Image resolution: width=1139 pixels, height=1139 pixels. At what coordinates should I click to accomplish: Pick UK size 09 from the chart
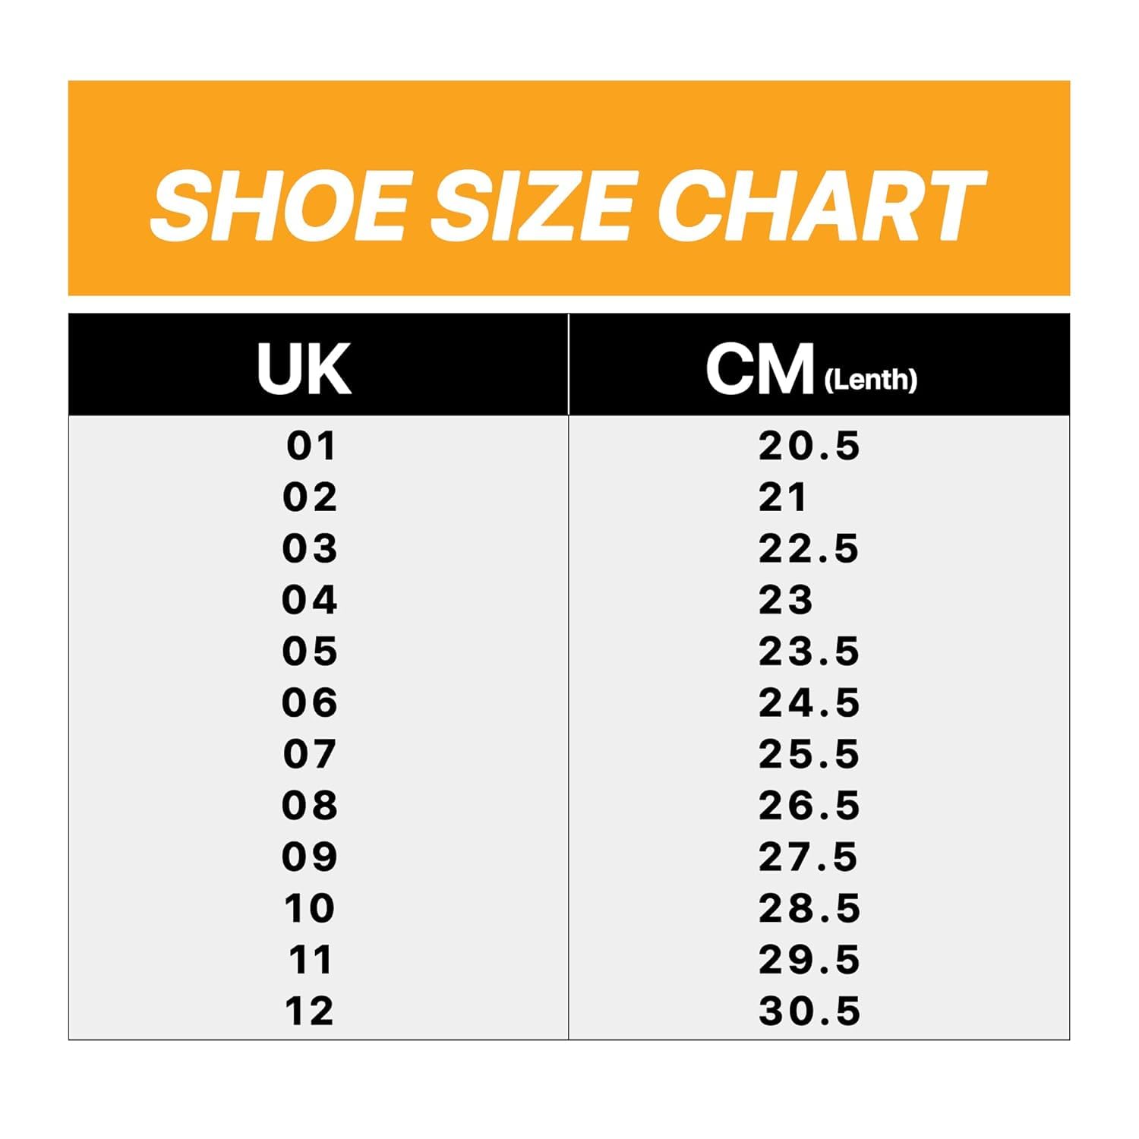point(310,857)
